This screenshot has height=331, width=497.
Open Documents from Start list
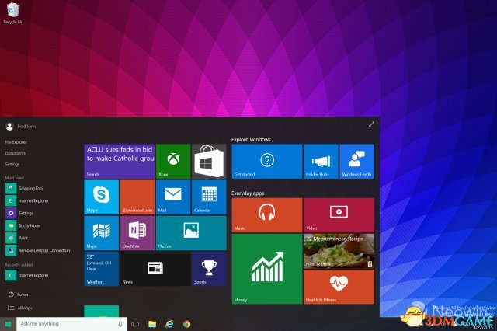coord(16,153)
